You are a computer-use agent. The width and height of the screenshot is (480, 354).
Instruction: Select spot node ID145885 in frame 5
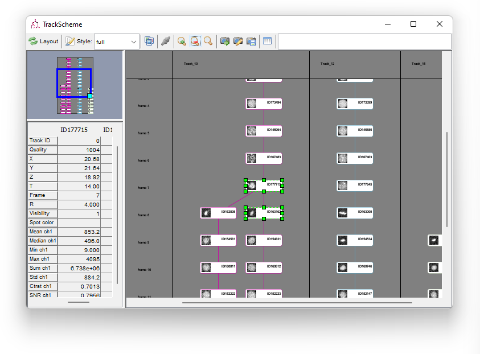point(355,131)
